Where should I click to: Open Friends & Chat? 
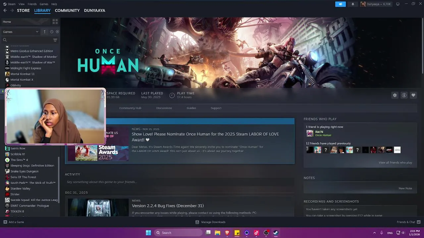(x=409, y=222)
